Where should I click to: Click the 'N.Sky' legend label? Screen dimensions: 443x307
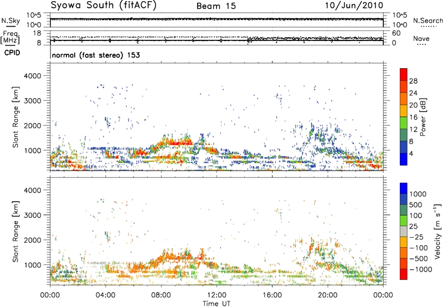pyautogui.click(x=11, y=21)
